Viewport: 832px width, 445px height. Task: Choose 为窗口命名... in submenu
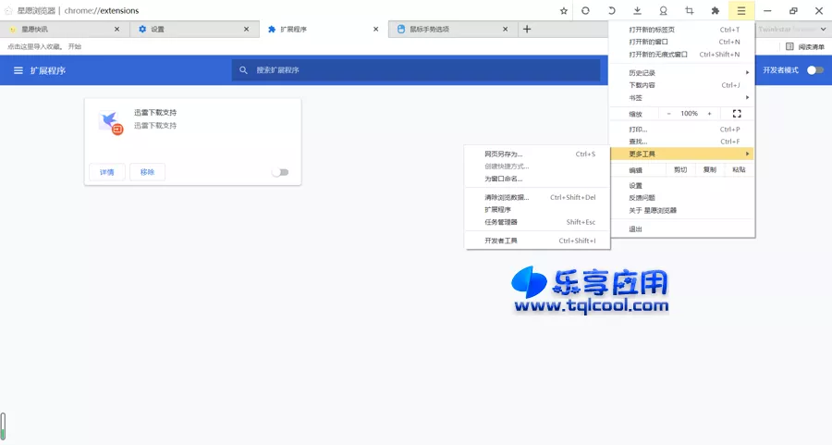click(537, 179)
